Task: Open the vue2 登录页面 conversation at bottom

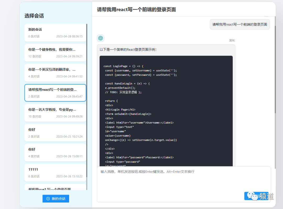Action: coord(55,189)
